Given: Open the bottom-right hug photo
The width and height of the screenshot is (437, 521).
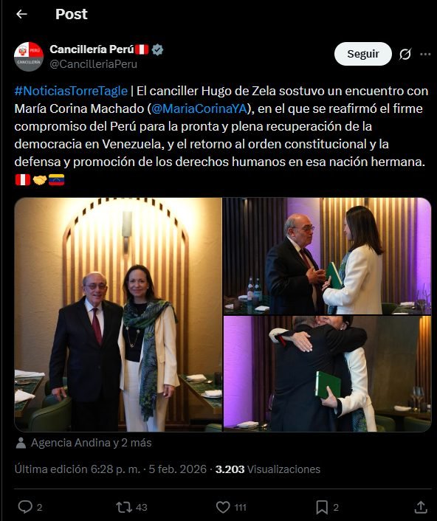Looking at the screenshot, I should pos(327,374).
